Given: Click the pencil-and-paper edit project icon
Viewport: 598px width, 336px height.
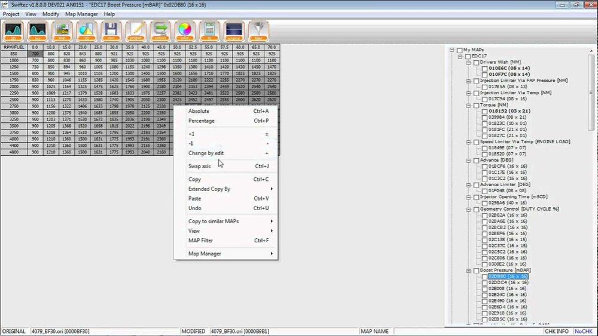Looking at the screenshot, I should click(136, 31).
